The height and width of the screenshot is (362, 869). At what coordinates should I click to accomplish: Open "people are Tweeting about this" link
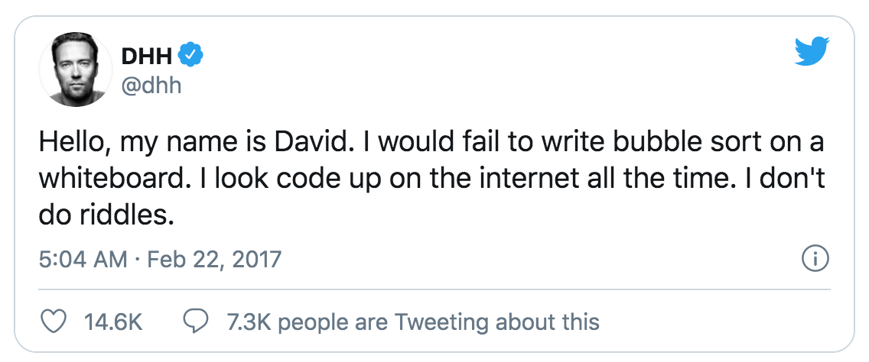(x=435, y=322)
